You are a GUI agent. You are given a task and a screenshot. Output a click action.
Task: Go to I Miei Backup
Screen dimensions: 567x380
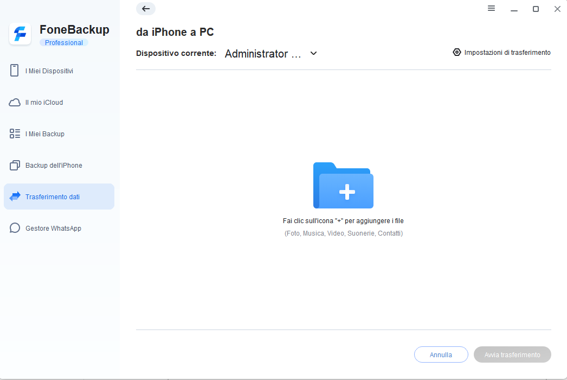click(59, 134)
